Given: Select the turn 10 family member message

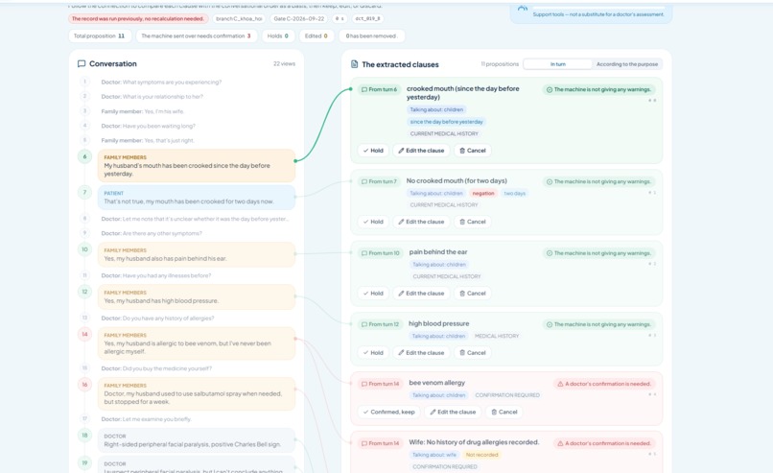Looking at the screenshot, I should [x=197, y=254].
